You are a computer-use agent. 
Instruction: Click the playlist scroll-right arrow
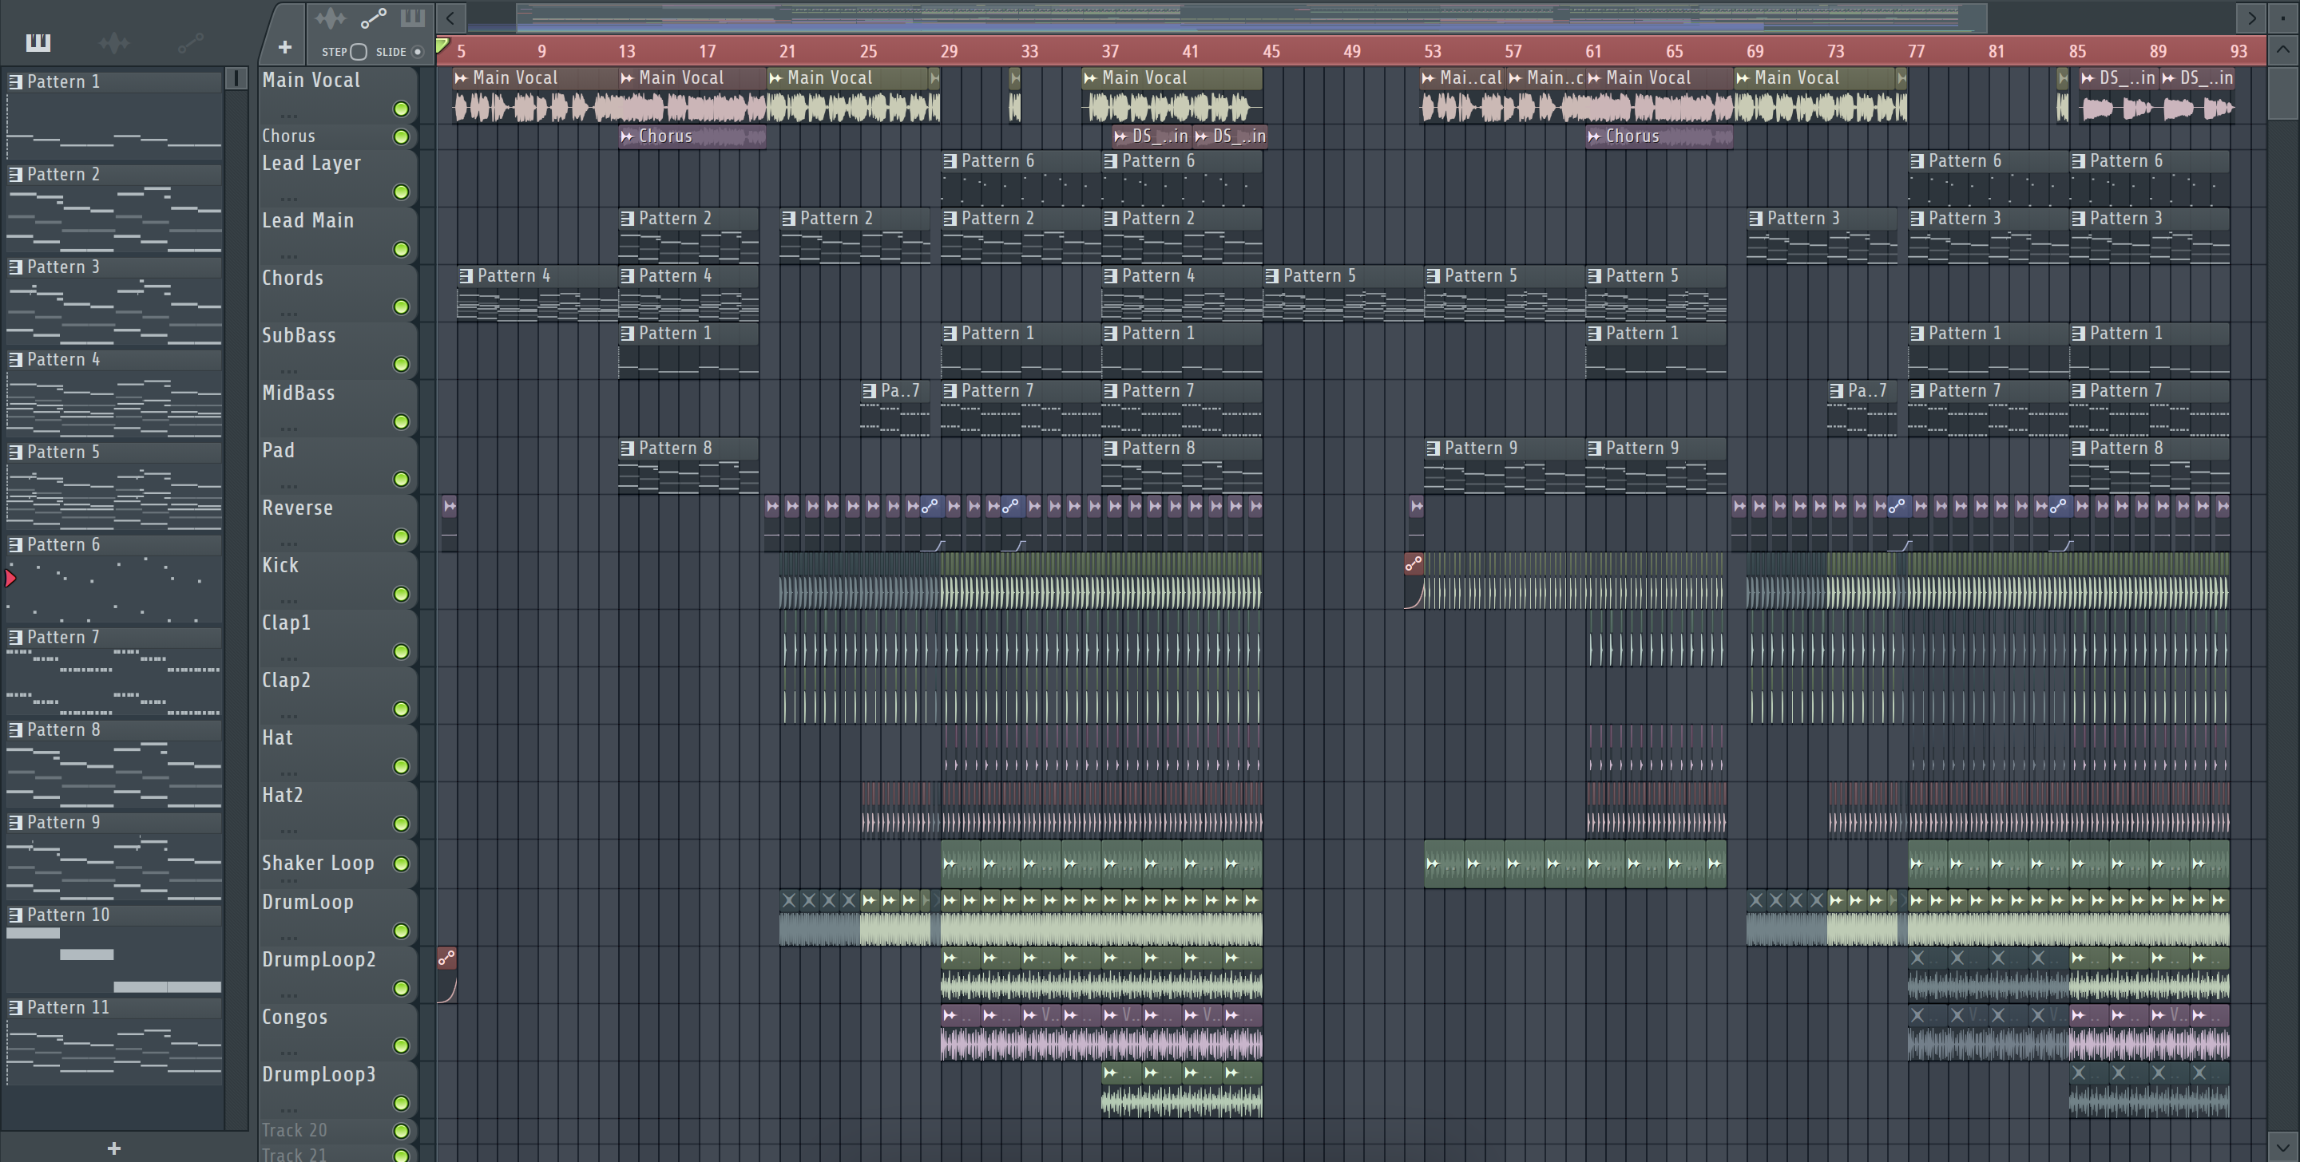tap(2252, 18)
